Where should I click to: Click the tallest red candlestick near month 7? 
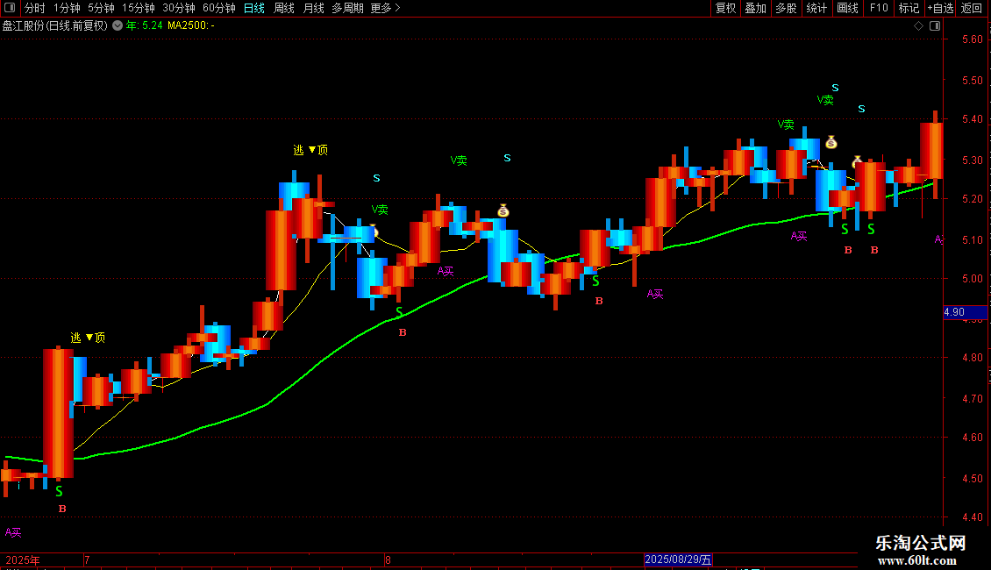(58, 413)
